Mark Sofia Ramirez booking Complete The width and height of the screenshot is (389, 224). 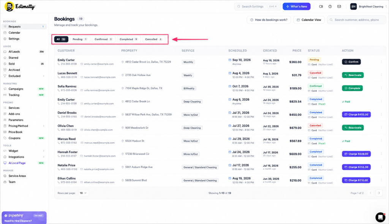(x=352, y=88)
